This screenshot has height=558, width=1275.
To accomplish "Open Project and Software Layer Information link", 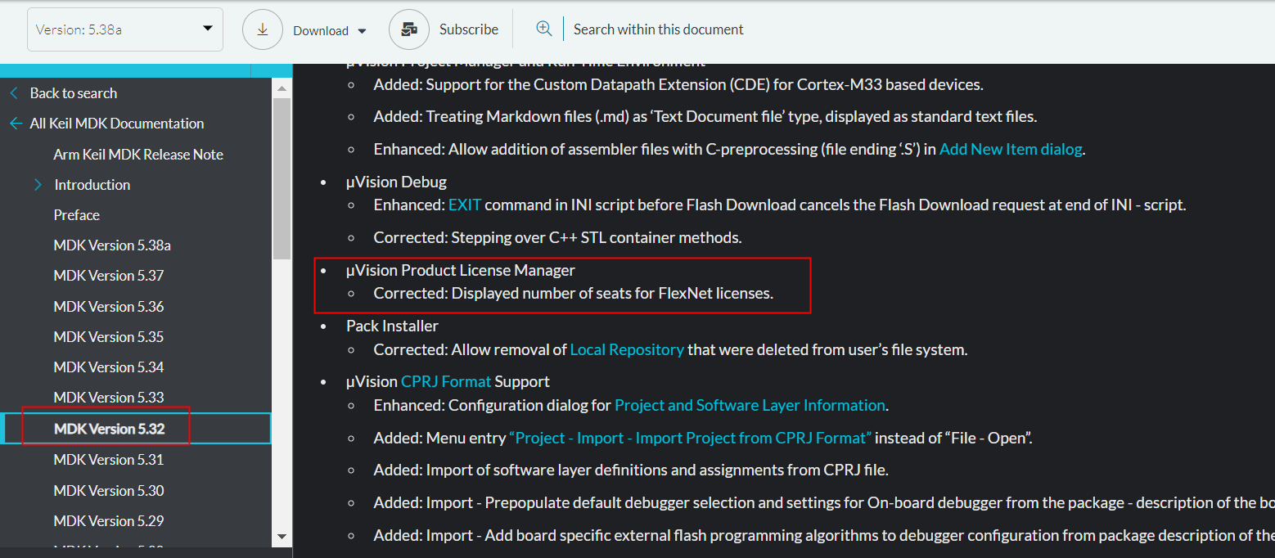I will coord(750,405).
